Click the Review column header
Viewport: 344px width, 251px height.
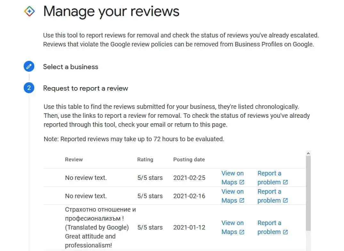(74, 159)
